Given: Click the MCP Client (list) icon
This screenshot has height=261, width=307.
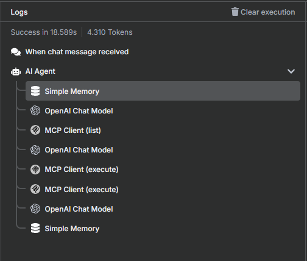Looking at the screenshot, I should point(35,130).
